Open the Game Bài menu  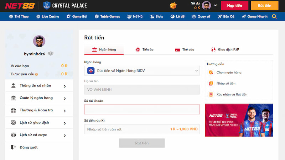77,16
